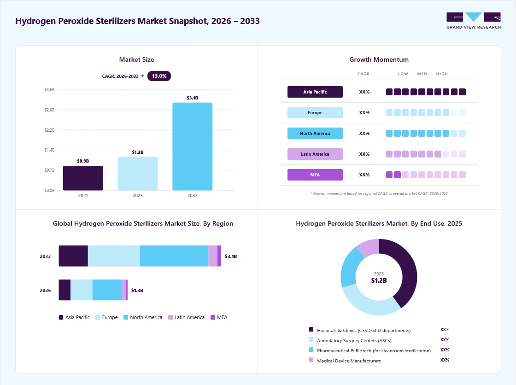Click the Medical Device Manufacturers XX% value
Viewport: 516px width, 385px height.
pos(445,360)
